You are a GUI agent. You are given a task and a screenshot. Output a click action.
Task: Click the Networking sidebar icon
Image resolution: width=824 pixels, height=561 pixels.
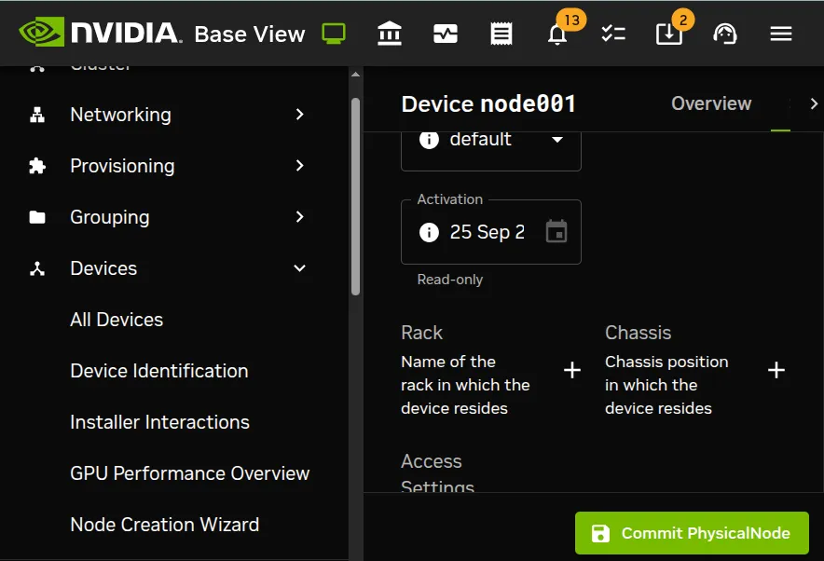coord(37,115)
